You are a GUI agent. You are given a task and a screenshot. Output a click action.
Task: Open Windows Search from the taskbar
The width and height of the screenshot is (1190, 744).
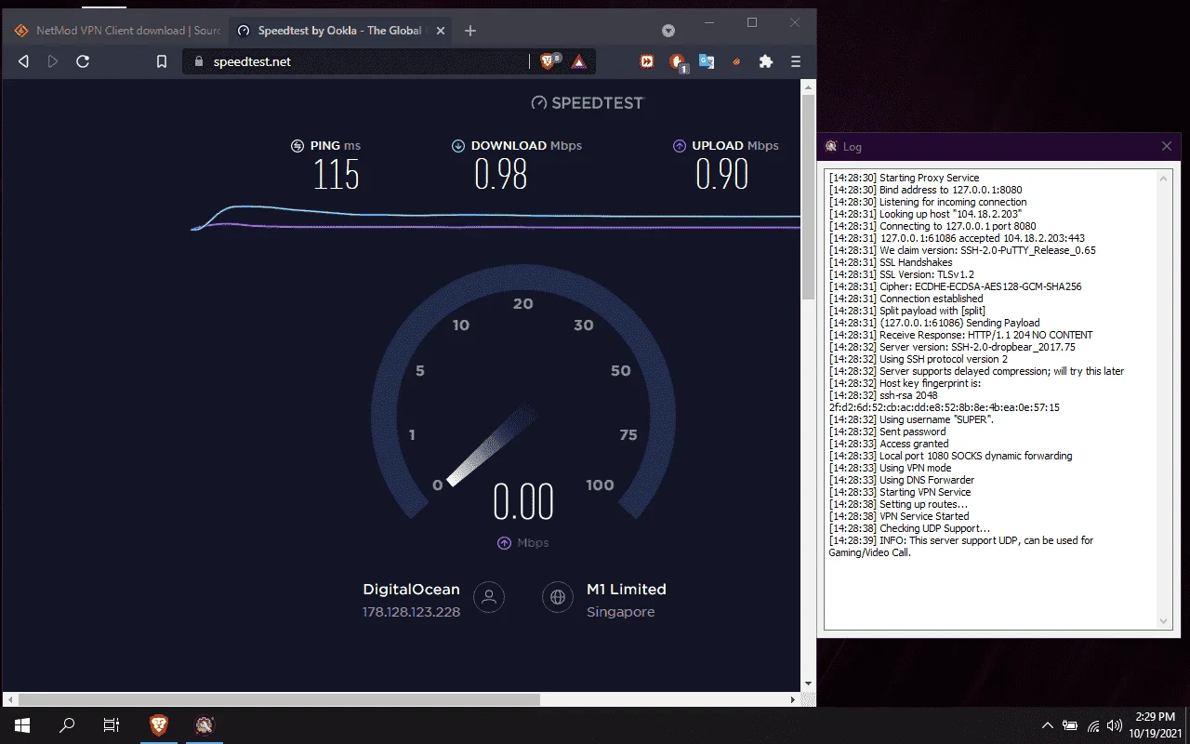67,725
